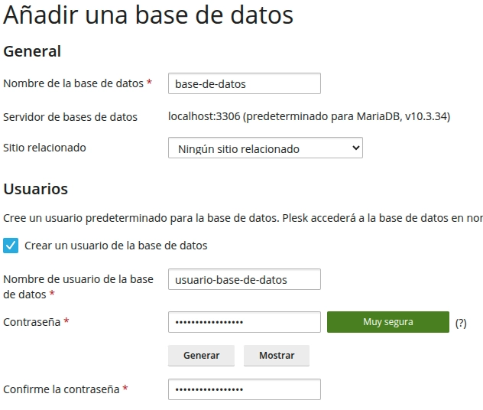Screen dimensions: 483x410
Task: Open the (?) password help hint
Action: point(461,323)
